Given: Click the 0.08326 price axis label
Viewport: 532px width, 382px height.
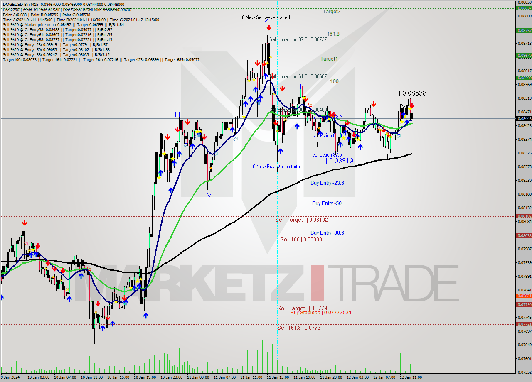Looking at the screenshot, I should tap(524, 153).
